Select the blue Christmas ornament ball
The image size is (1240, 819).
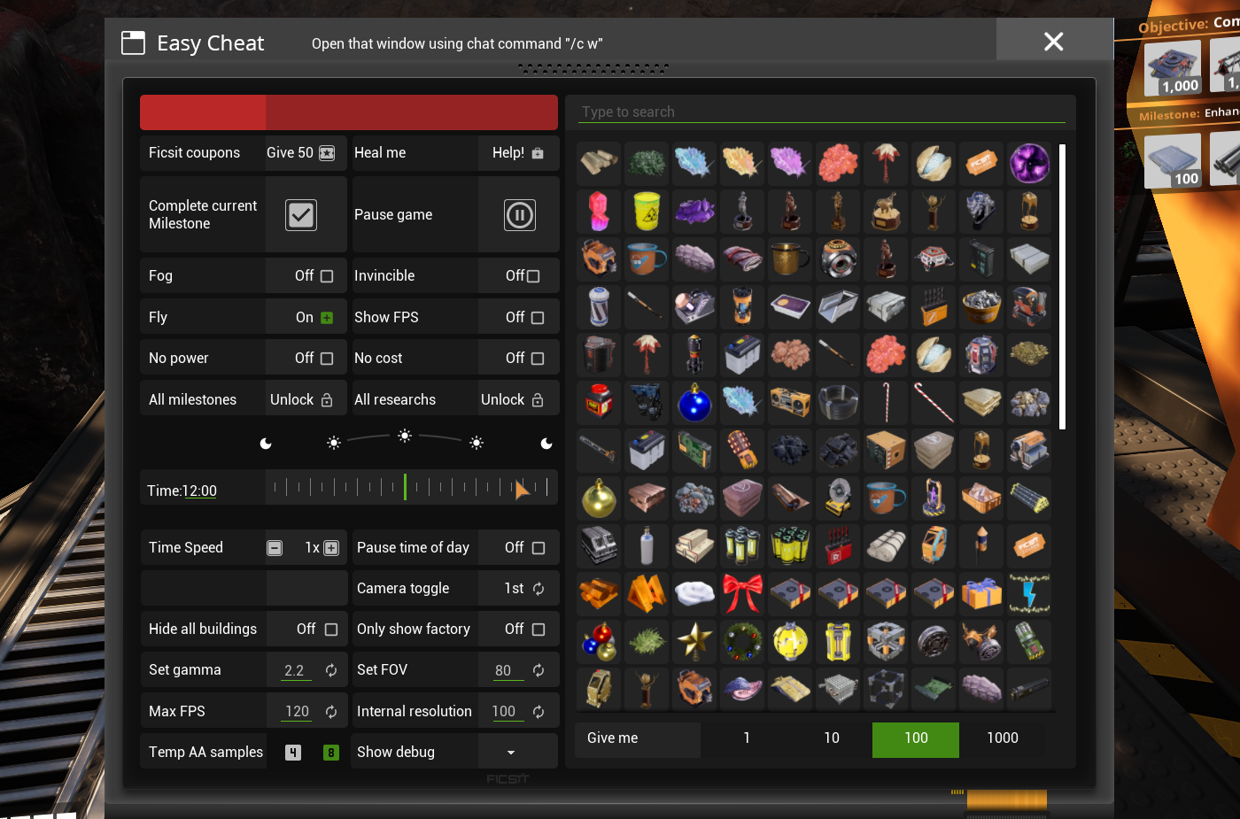tap(695, 402)
